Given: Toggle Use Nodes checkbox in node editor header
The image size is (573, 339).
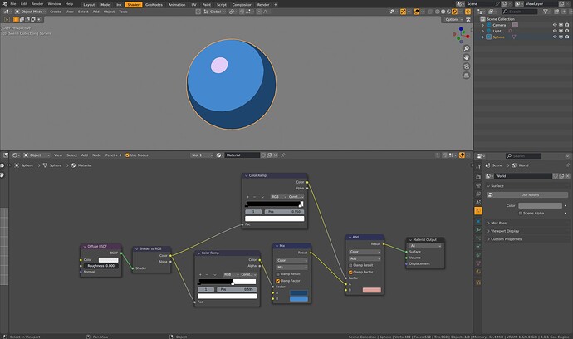Looking at the screenshot, I should tap(128, 155).
